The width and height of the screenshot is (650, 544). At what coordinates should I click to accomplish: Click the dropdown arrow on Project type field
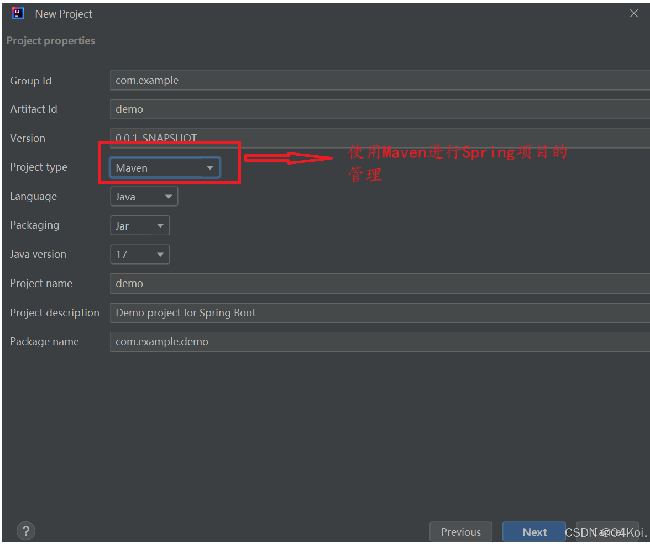pyautogui.click(x=210, y=167)
